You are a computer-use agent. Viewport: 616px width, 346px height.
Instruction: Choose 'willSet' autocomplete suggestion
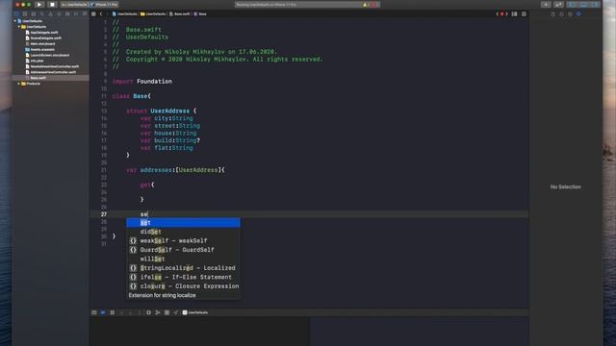click(x=183, y=259)
